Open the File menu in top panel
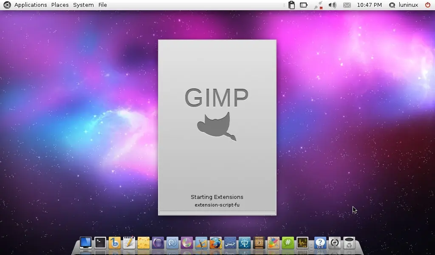435x255 pixels. pyautogui.click(x=103, y=5)
